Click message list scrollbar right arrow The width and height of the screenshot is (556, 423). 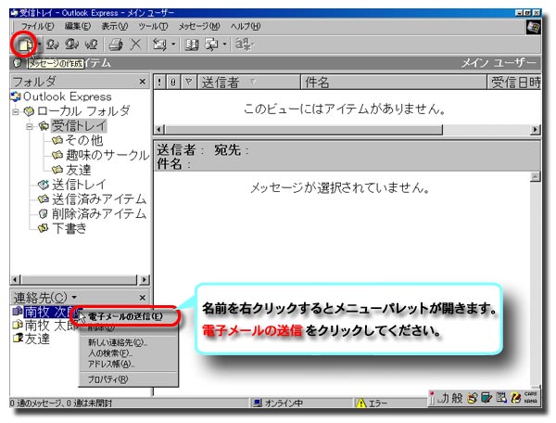535,130
